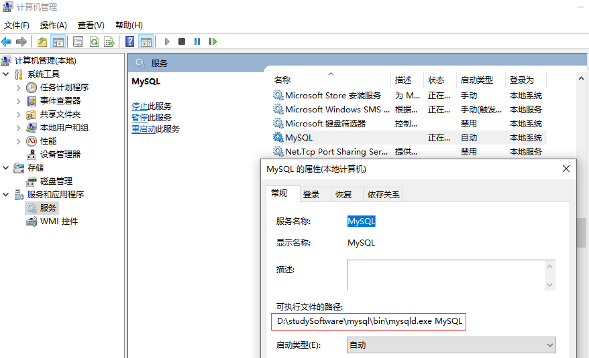Image resolution: width=589 pixels, height=358 pixels.
Task: Click the Stop service square icon
Action: coord(182,41)
